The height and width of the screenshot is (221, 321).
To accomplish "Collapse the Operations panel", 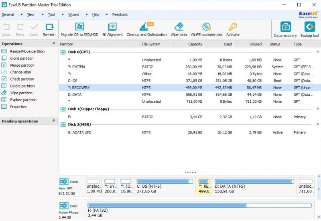I will tap(54, 43).
